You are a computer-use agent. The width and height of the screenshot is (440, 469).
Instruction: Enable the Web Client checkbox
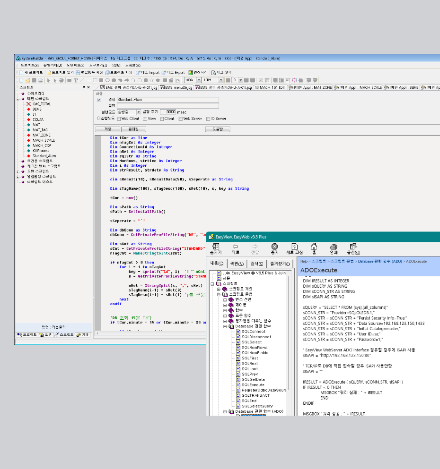point(118,119)
